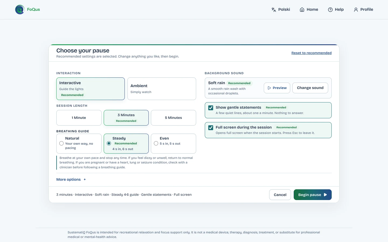Click the Help question mark icon
This screenshot has height=242, width=388.
click(330, 10)
